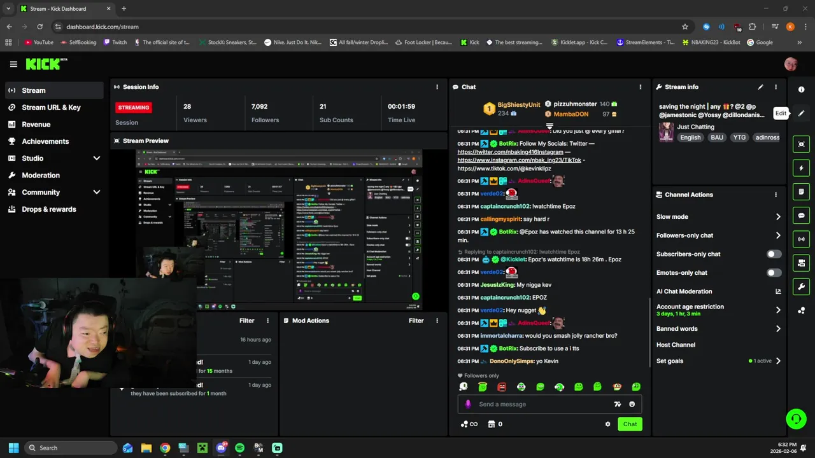Expand Followers-only chat settings
The height and width of the screenshot is (458, 815).
tap(778, 235)
